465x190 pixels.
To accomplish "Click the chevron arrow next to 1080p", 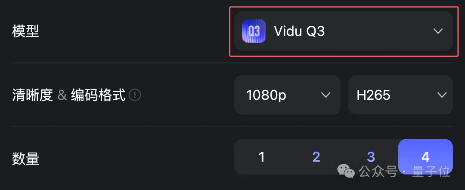I will coord(325,95).
